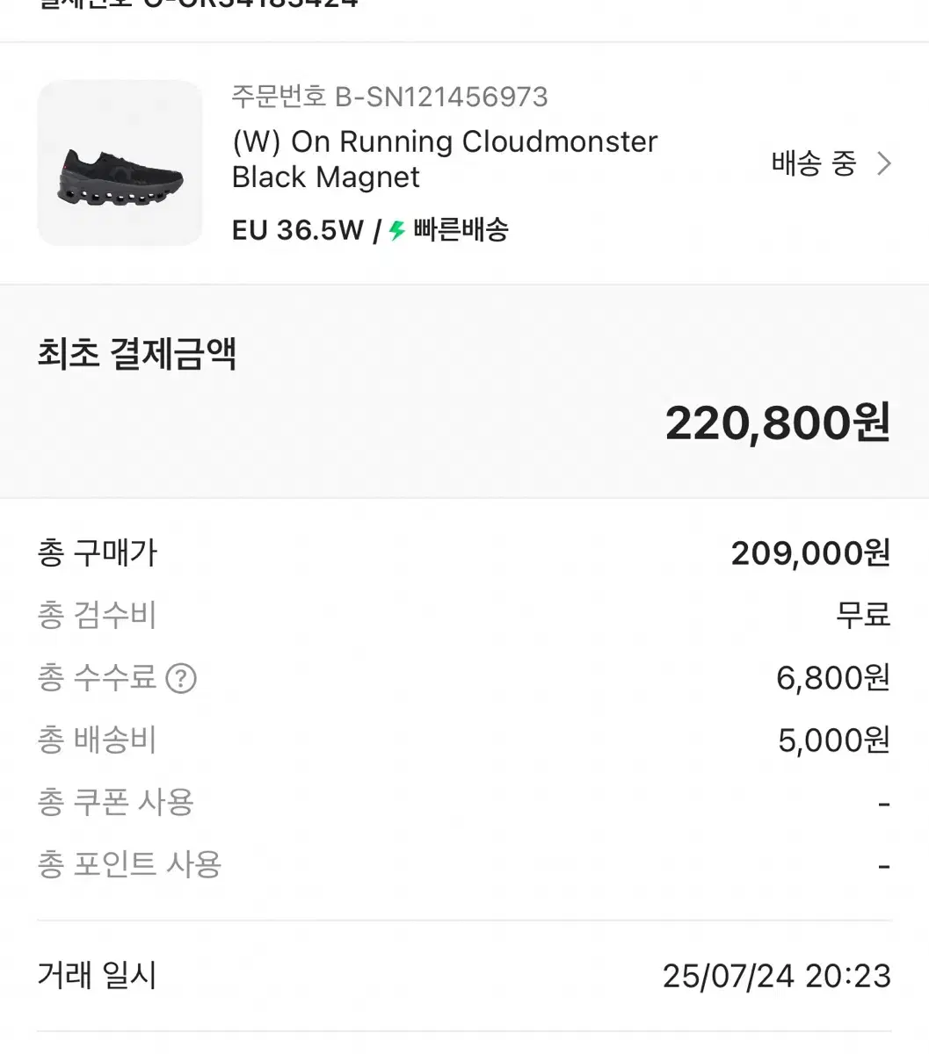Select the EU 36.5W size text
This screenshot has width=929, height=1054.
tap(297, 230)
